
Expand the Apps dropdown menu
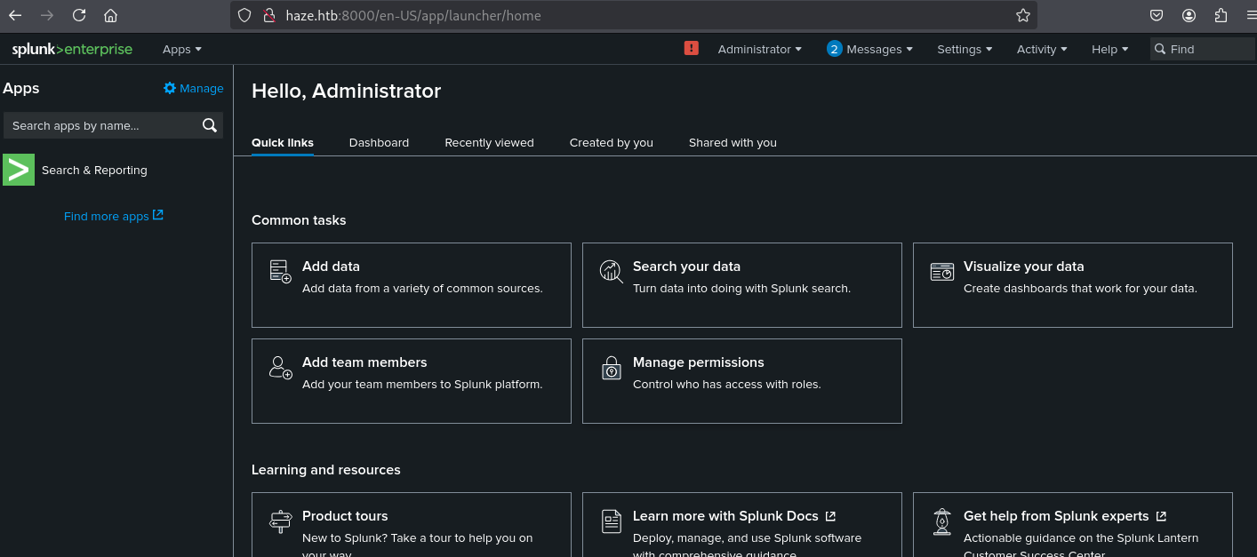pos(182,50)
